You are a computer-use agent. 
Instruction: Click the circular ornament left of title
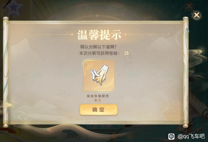tap(72, 35)
